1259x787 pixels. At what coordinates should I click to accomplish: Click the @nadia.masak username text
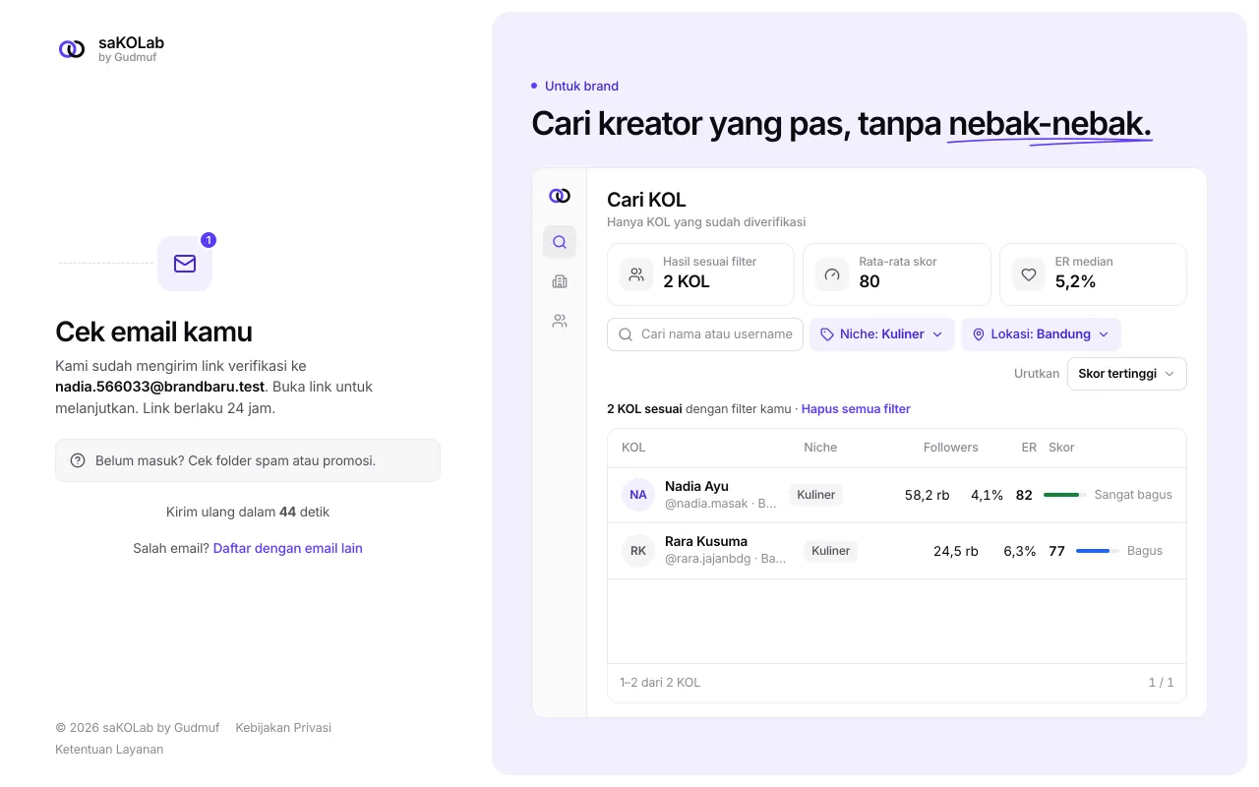point(708,504)
